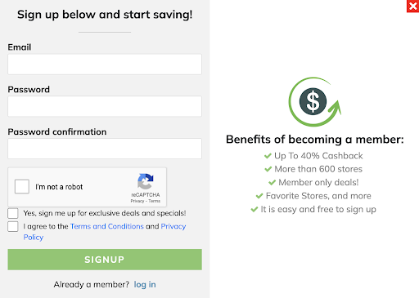Focus the Email input field
The height and width of the screenshot is (298, 419).
pos(105,64)
